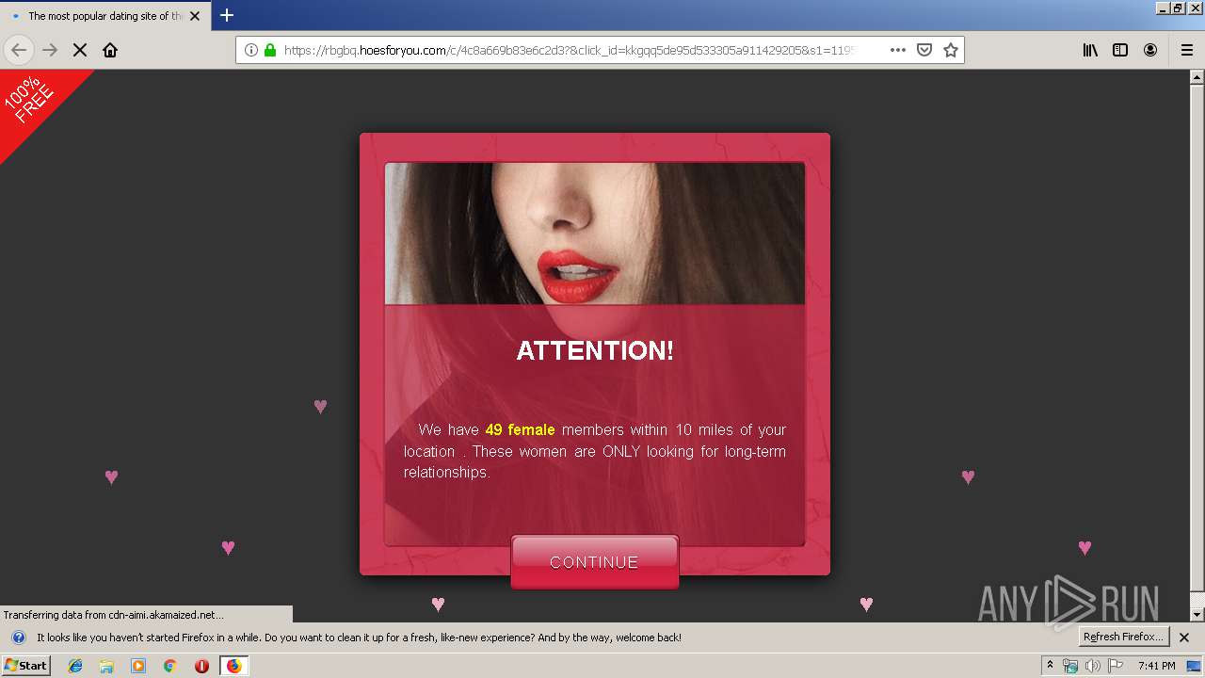Launch Opera from the taskbar
This screenshot has height=678, width=1205.
[x=201, y=666]
